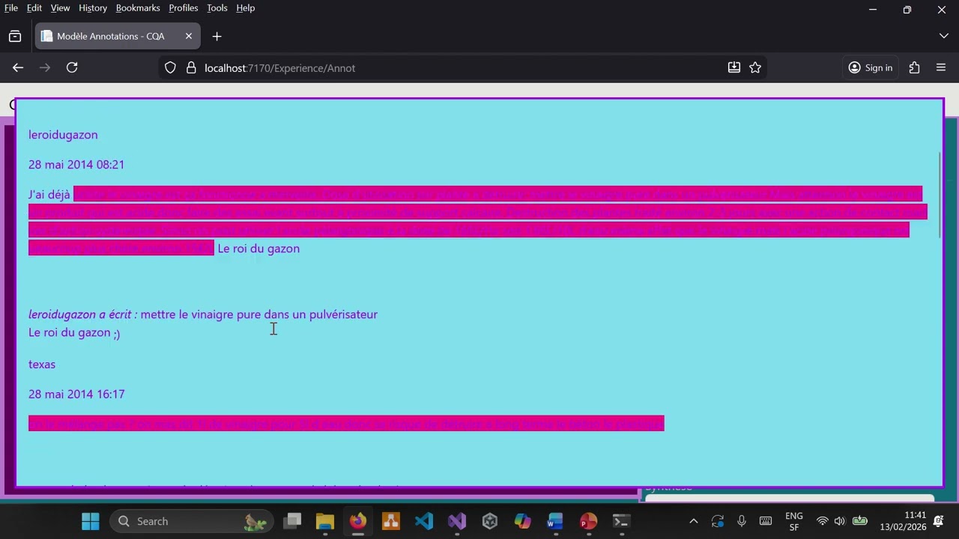The height and width of the screenshot is (539, 959).
Task: Open the File menu
Action: [11, 7]
